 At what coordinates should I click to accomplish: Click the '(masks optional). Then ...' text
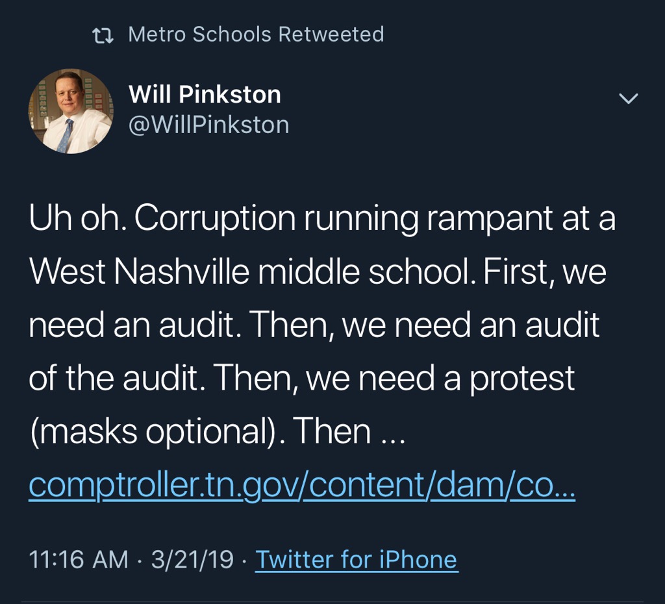218,431
